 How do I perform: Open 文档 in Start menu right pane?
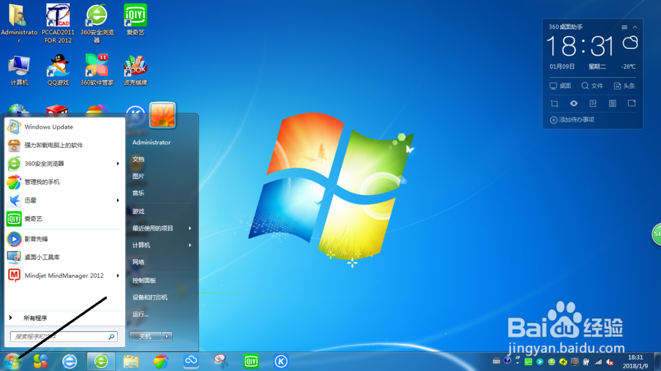pyautogui.click(x=138, y=159)
